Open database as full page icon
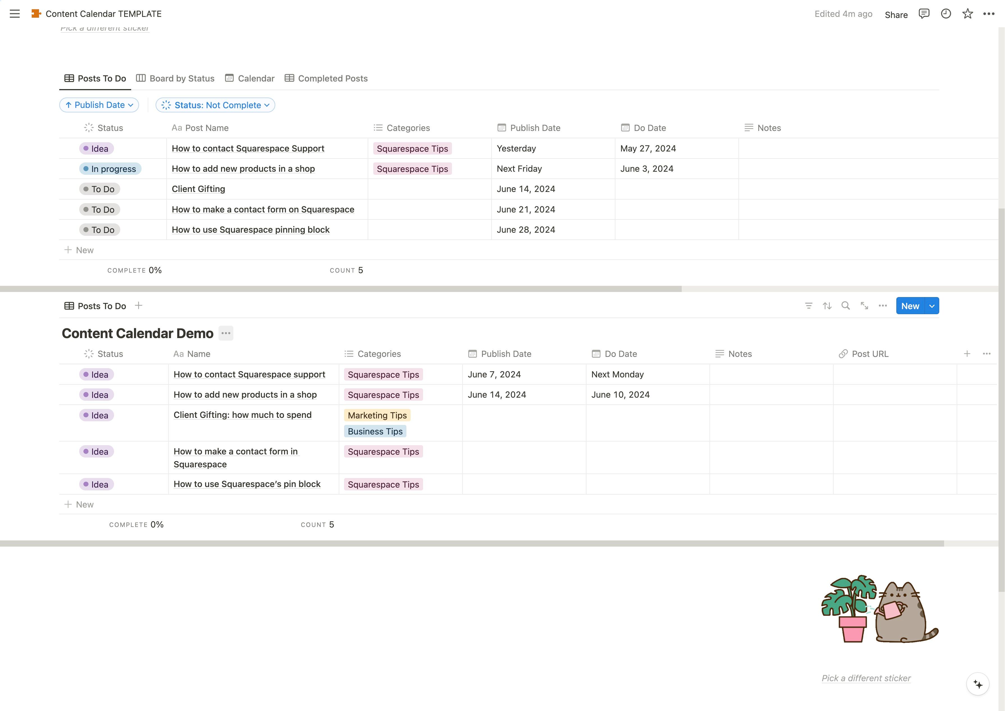The width and height of the screenshot is (1005, 711). (x=864, y=306)
